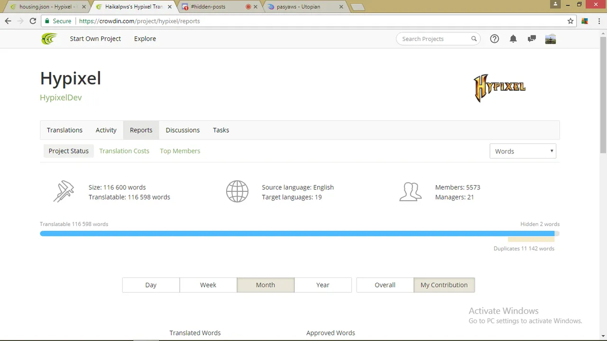Open the Explore link
Image resolution: width=607 pixels, height=341 pixels.
(x=145, y=39)
